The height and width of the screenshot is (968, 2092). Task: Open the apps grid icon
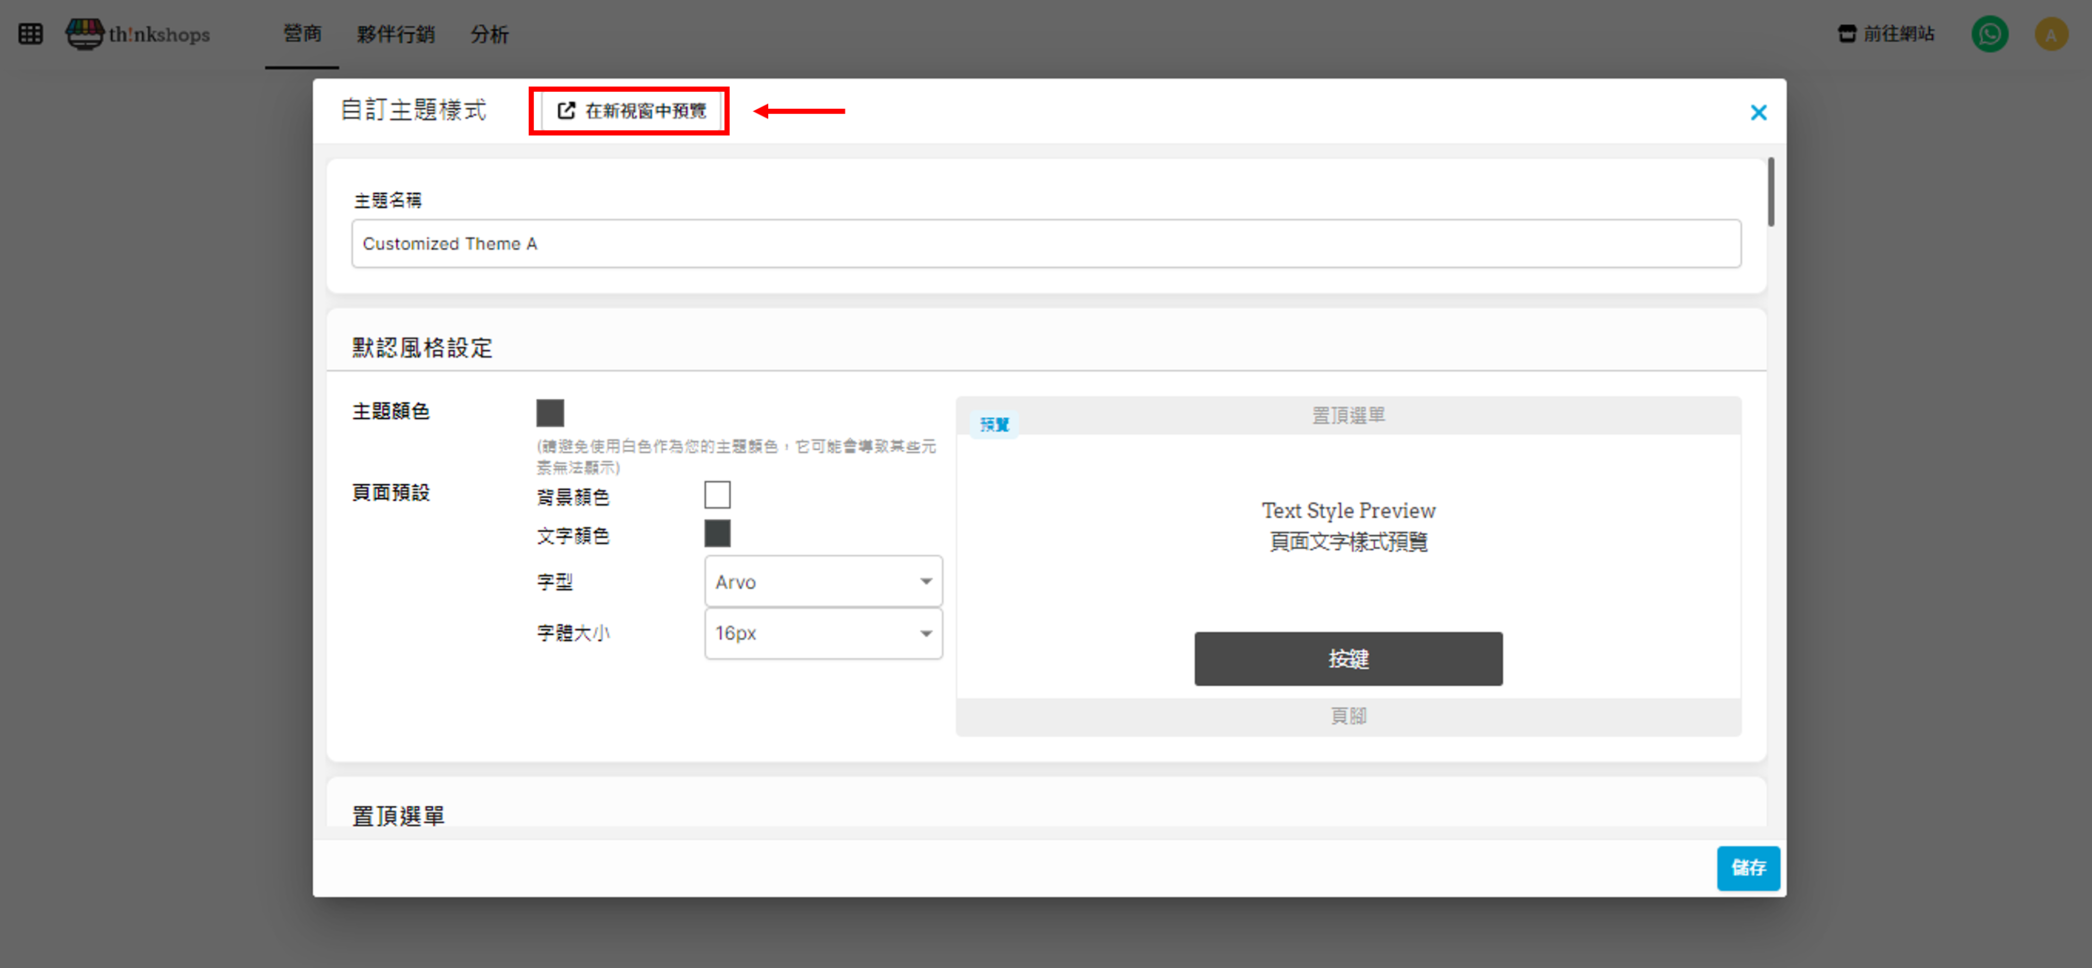[x=30, y=34]
